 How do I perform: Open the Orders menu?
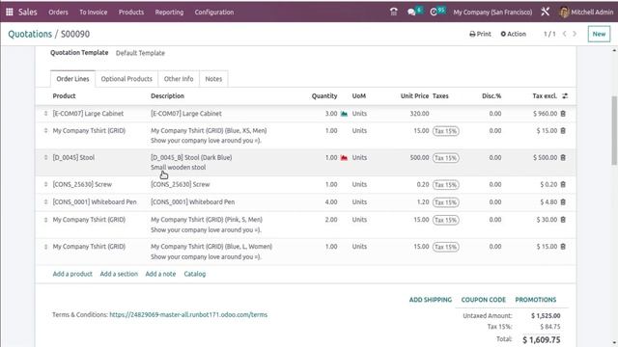pos(58,13)
